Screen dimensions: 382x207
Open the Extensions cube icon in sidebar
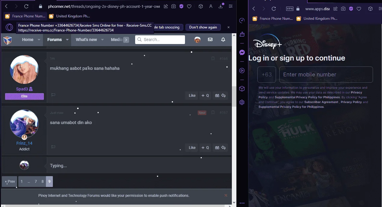click(x=242, y=89)
